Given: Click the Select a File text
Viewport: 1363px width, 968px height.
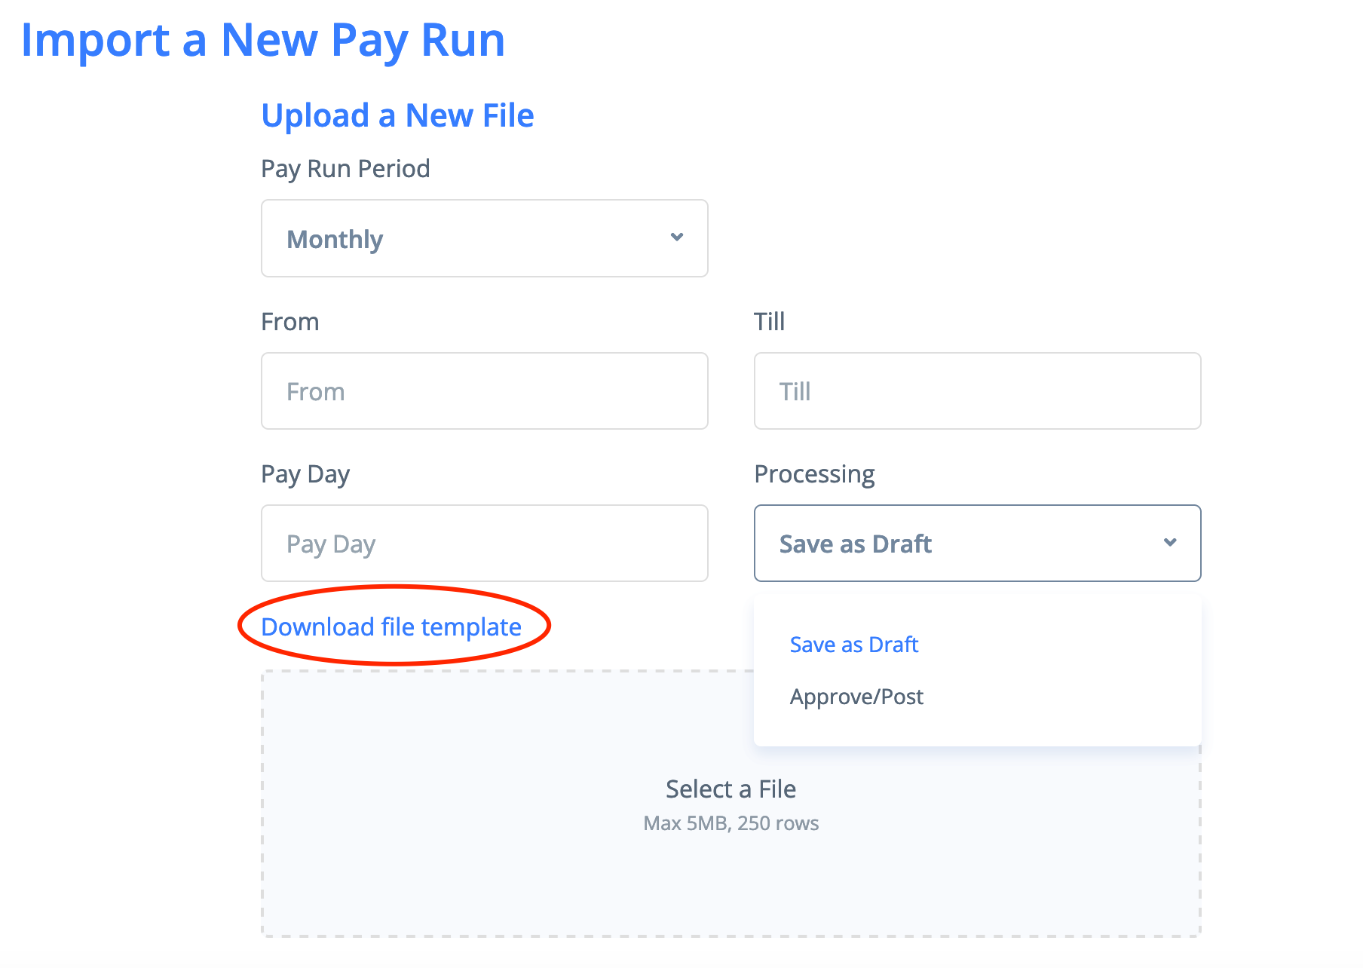Looking at the screenshot, I should 731,789.
